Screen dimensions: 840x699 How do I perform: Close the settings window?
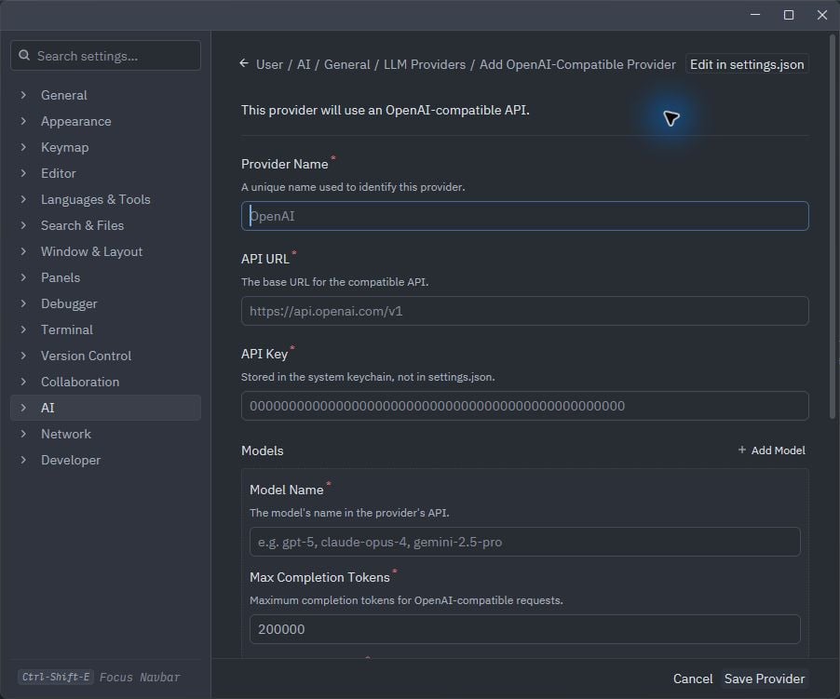[x=822, y=15]
